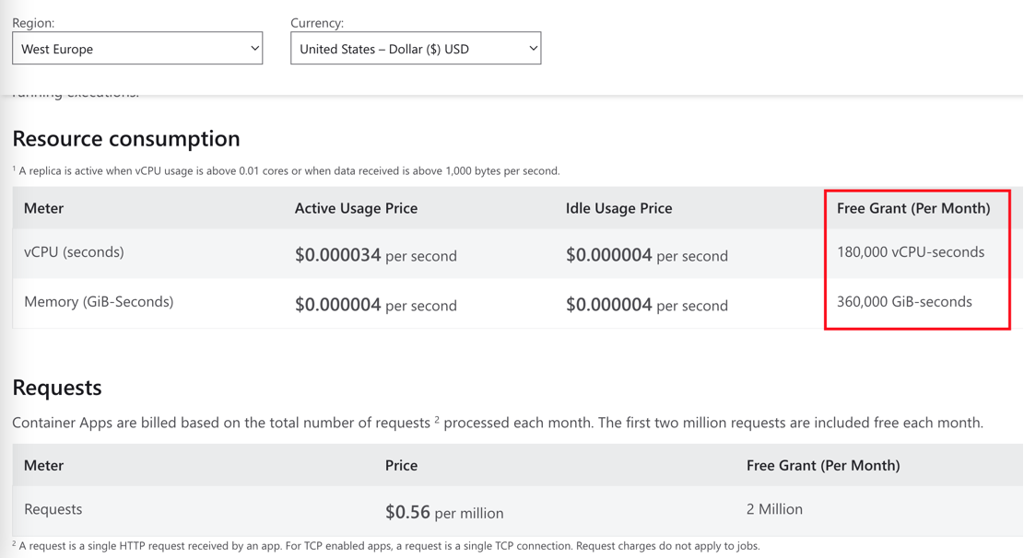
Task: Click the "Price" column header
Action: 401,465
